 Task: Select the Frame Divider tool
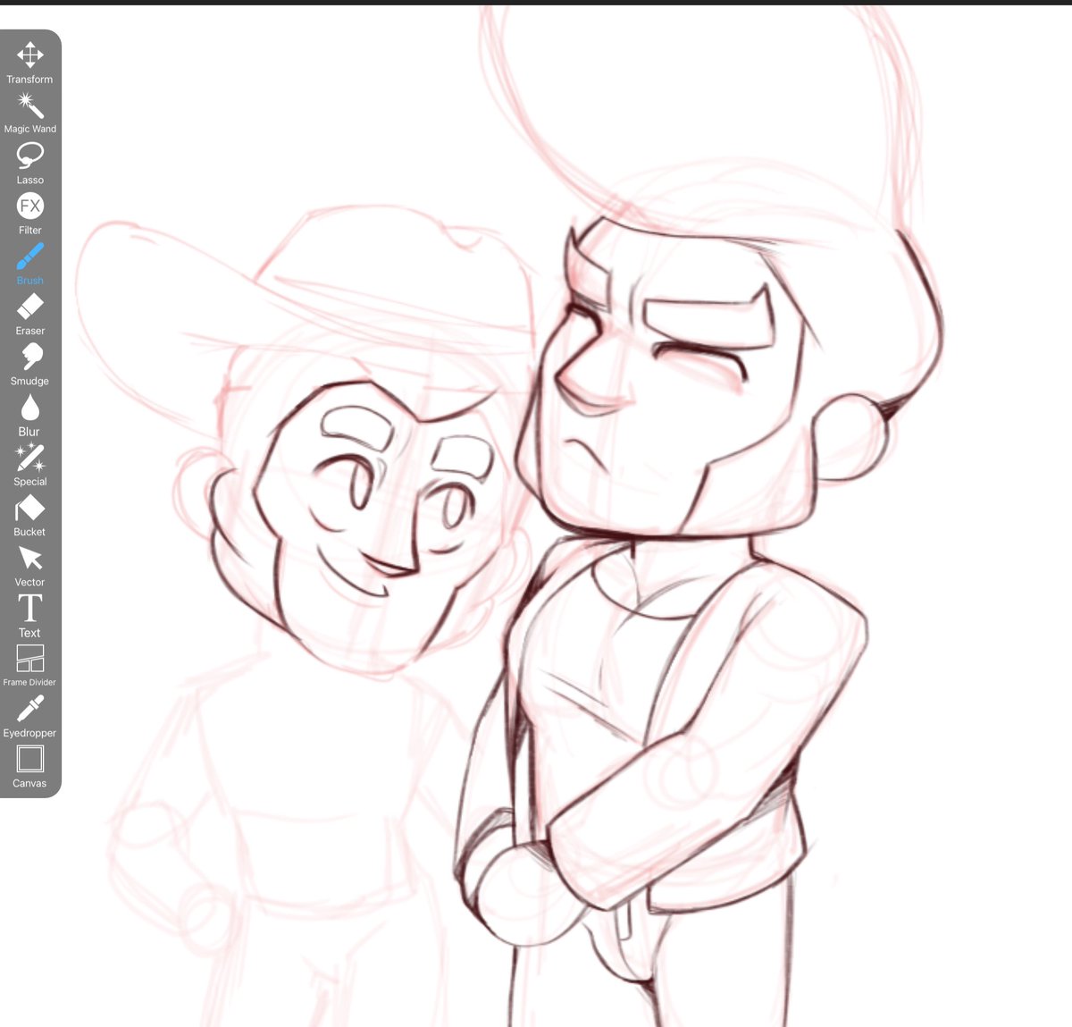(x=29, y=666)
